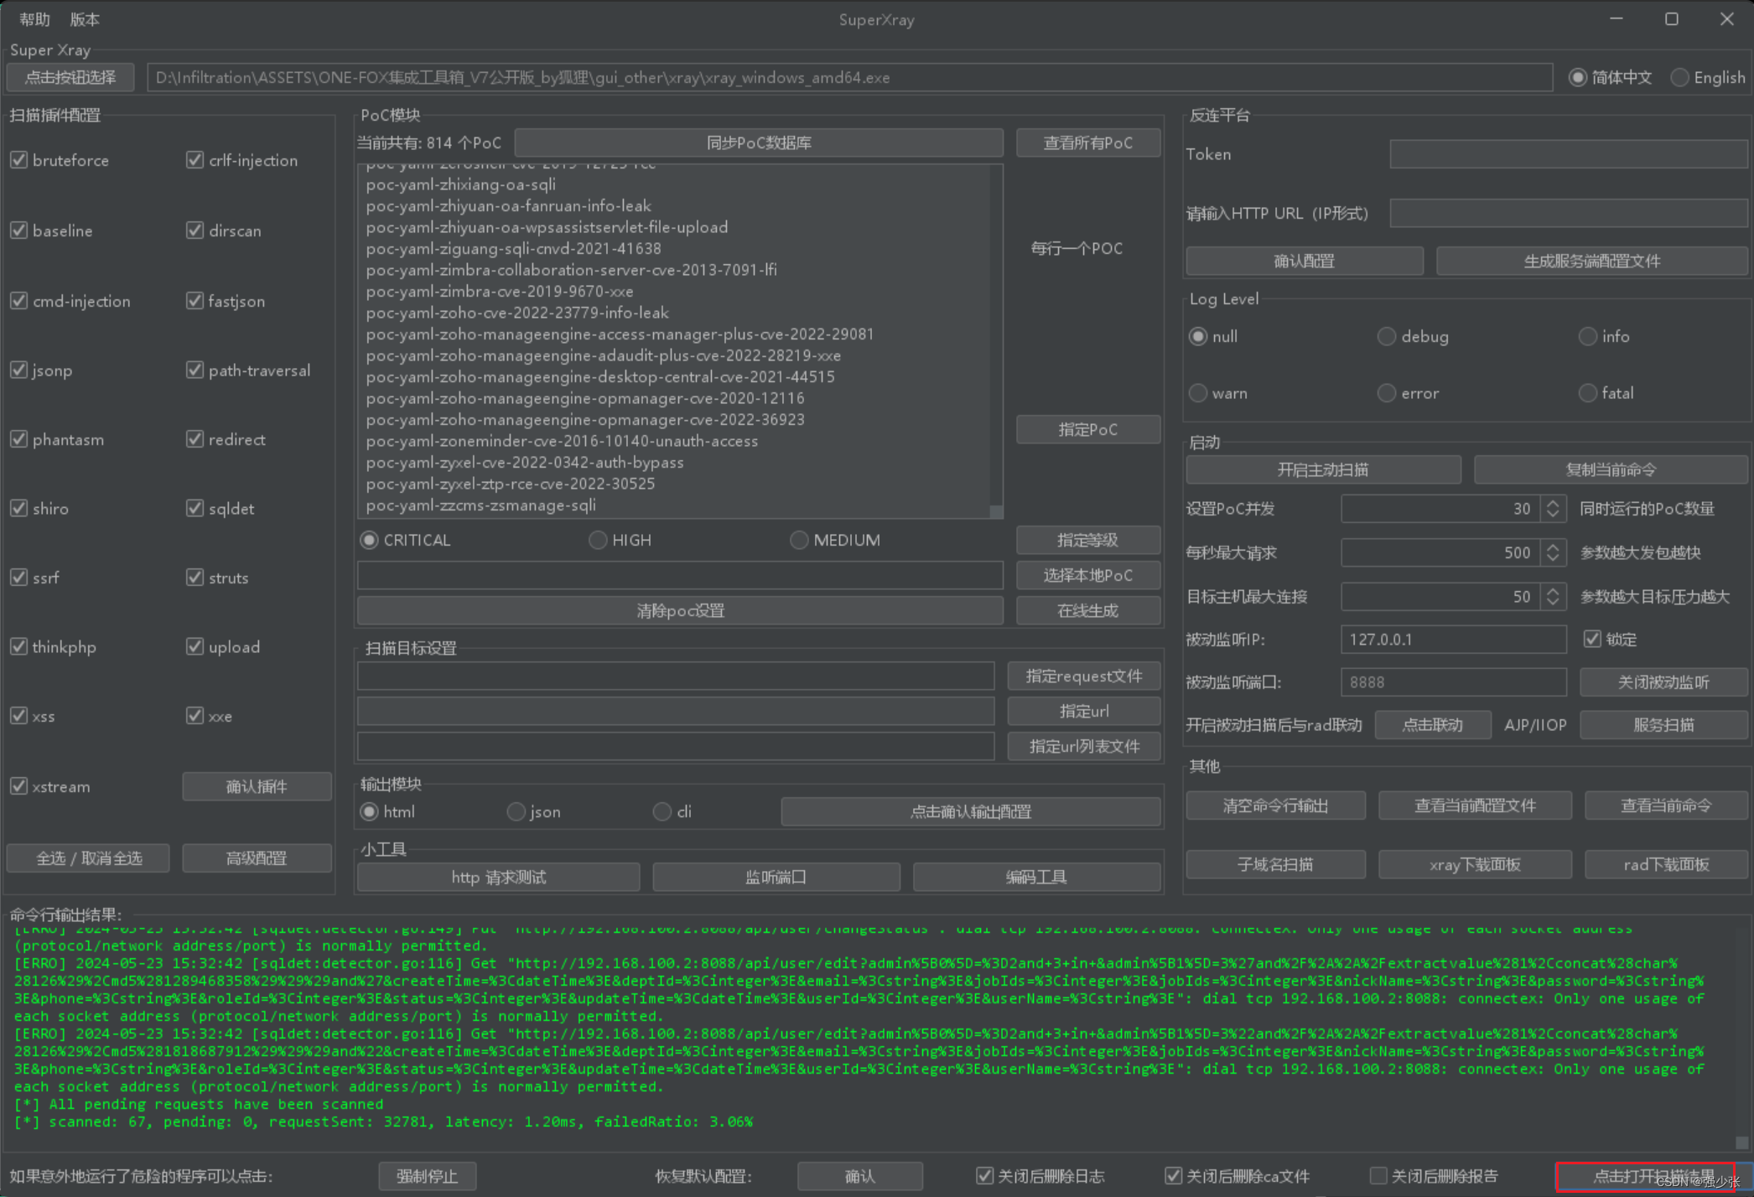Select poc-yaml-zhixiang-oa-sqli in the list
1754x1197 pixels.
460,184
